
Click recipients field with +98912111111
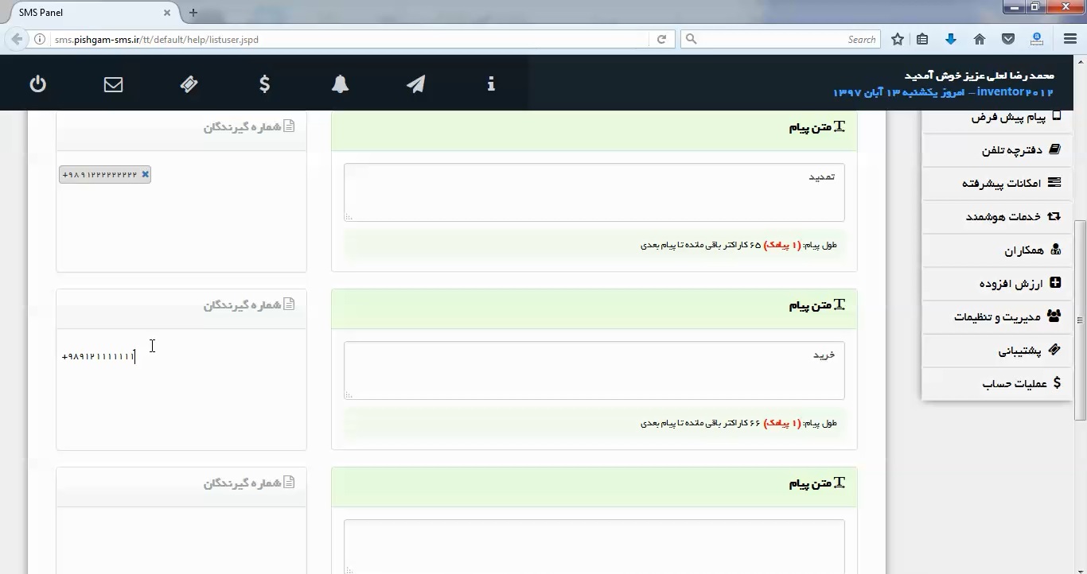pos(181,389)
